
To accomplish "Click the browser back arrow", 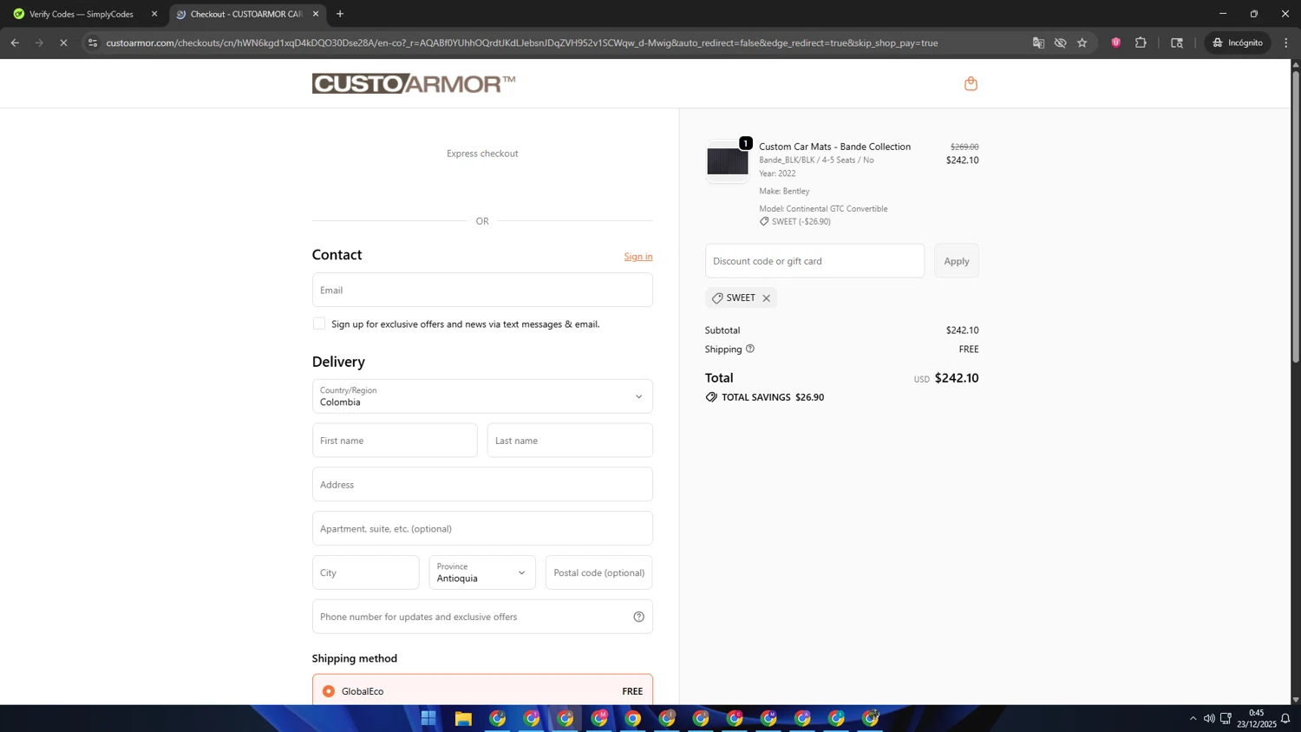I will click(15, 42).
